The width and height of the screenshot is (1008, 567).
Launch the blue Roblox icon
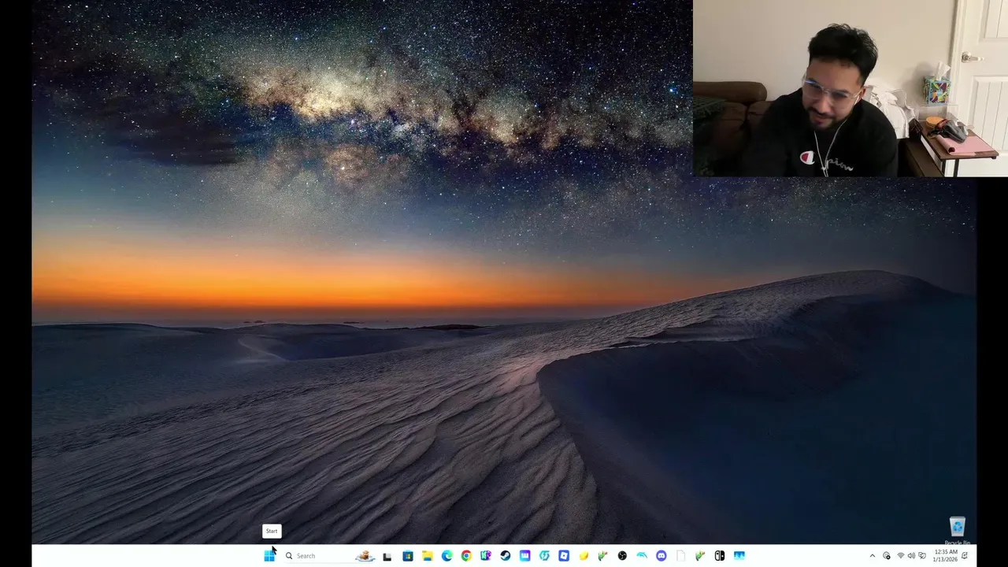(x=564, y=556)
